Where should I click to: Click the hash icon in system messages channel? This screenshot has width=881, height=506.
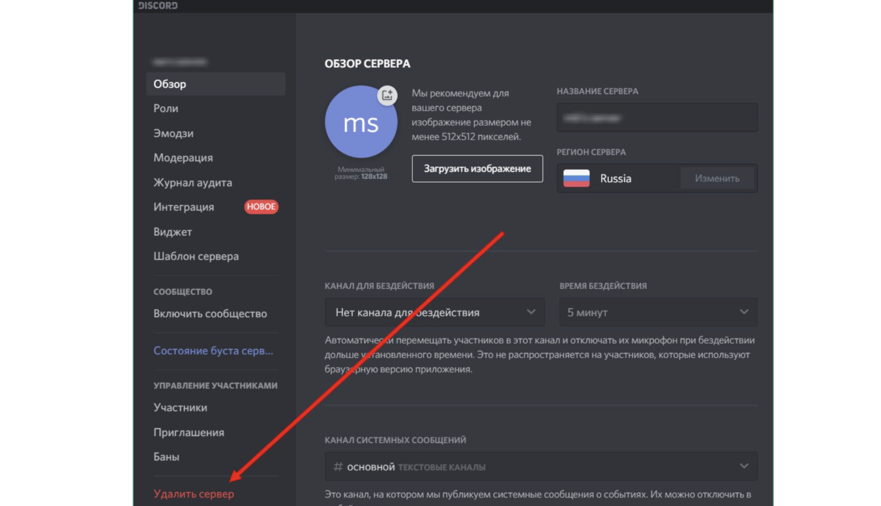pyautogui.click(x=338, y=467)
